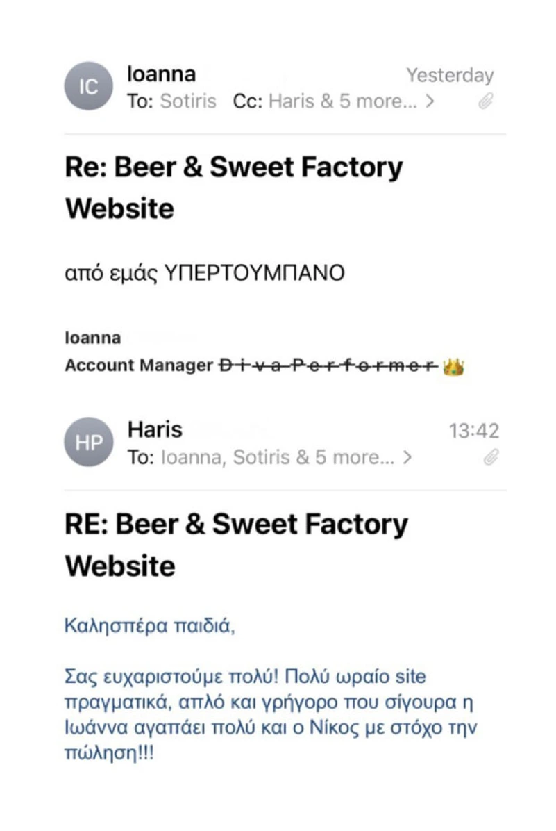Click the crown emoji in Ioanna's signature
The width and height of the screenshot is (556, 831).
point(453,365)
